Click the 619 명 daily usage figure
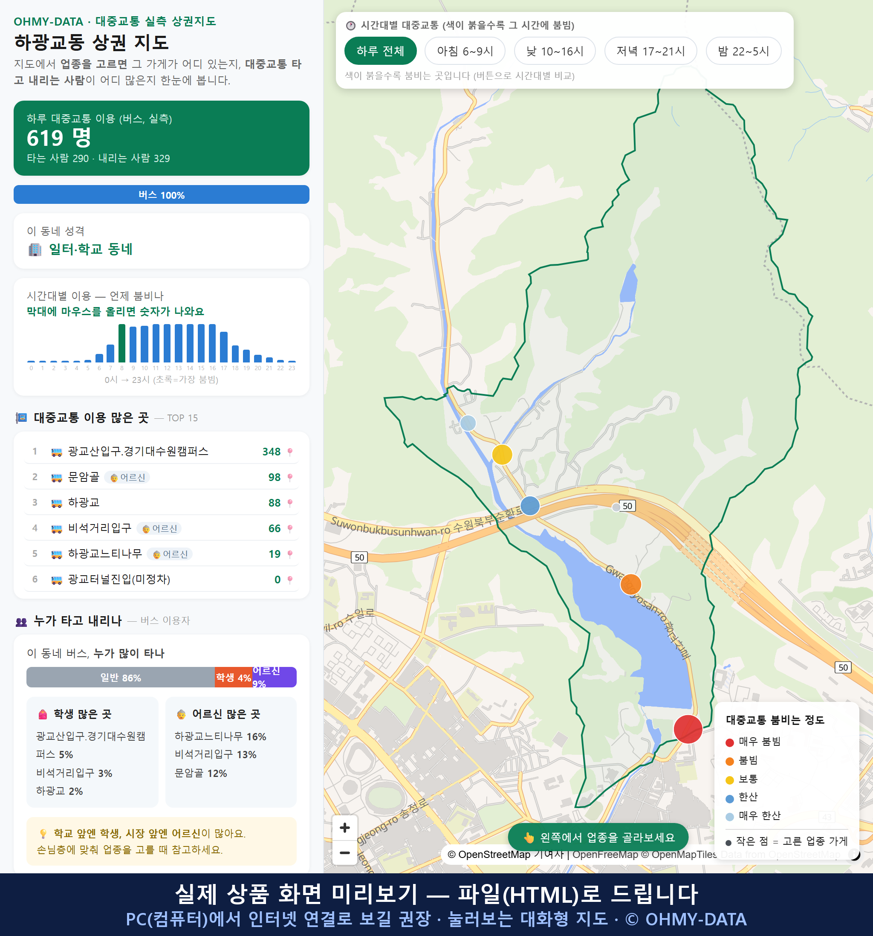The width and height of the screenshot is (873, 936). (59, 137)
